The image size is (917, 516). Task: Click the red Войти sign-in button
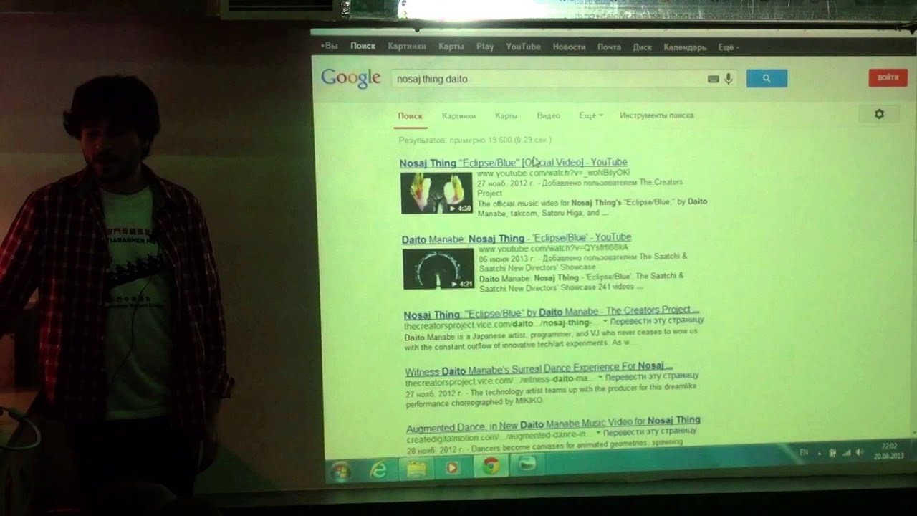point(888,77)
